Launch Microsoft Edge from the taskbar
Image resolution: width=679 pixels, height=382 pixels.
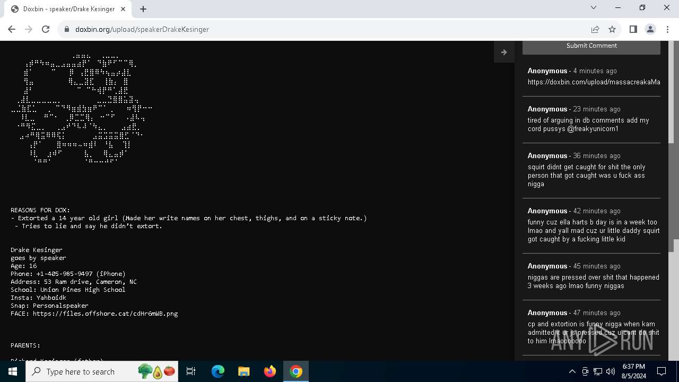(x=218, y=371)
